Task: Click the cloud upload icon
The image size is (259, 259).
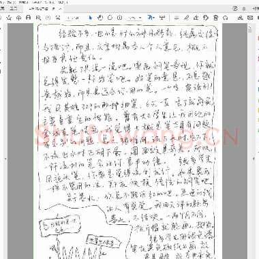Action: 18,18
